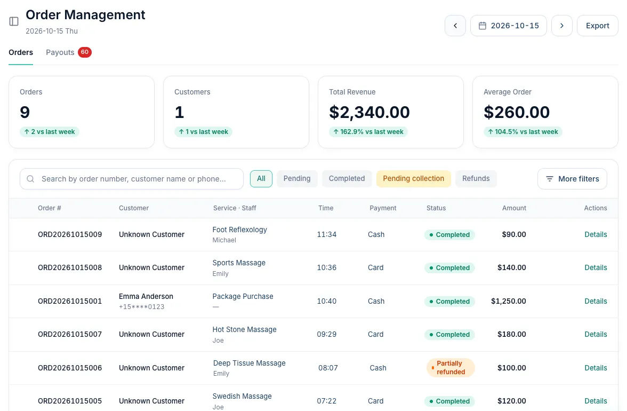Click the Order Management heading

point(85,15)
